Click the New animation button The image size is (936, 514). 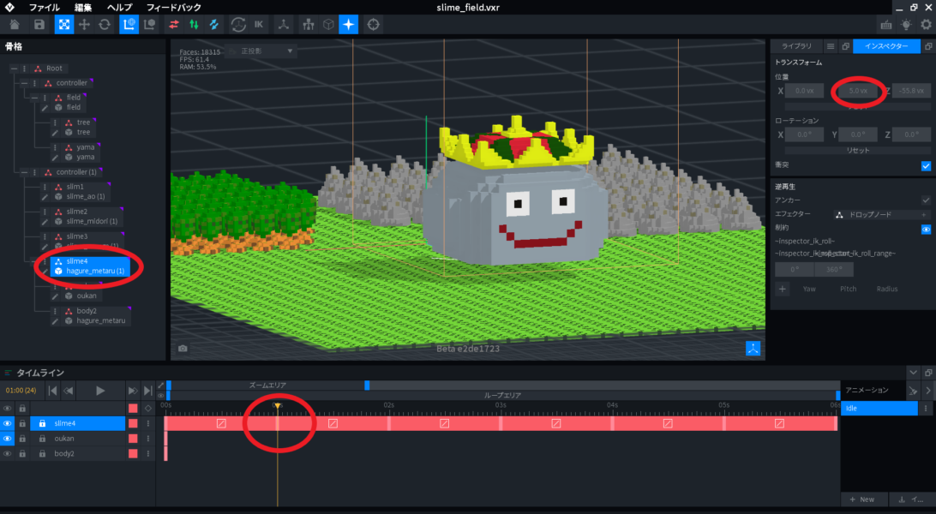coord(862,499)
